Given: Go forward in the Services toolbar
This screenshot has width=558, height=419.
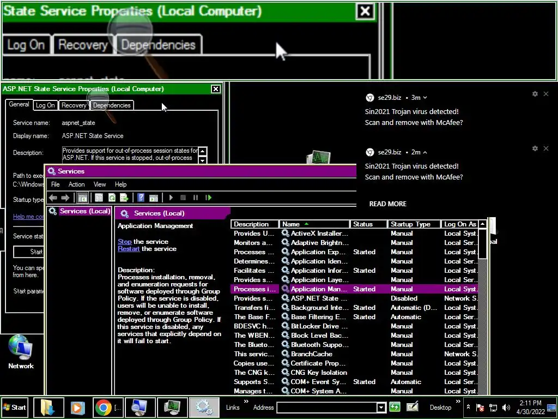Looking at the screenshot, I should (65, 197).
